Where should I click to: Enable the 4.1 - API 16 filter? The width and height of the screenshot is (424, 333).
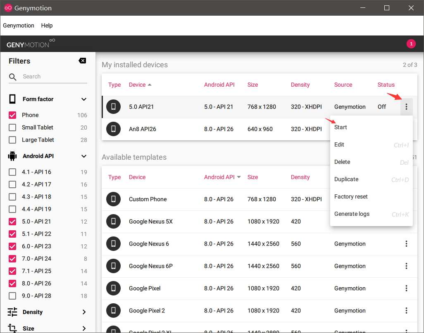(12, 172)
